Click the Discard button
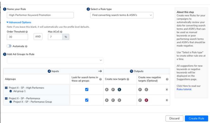Viewport: 210px width, 123px height. tap(174, 118)
